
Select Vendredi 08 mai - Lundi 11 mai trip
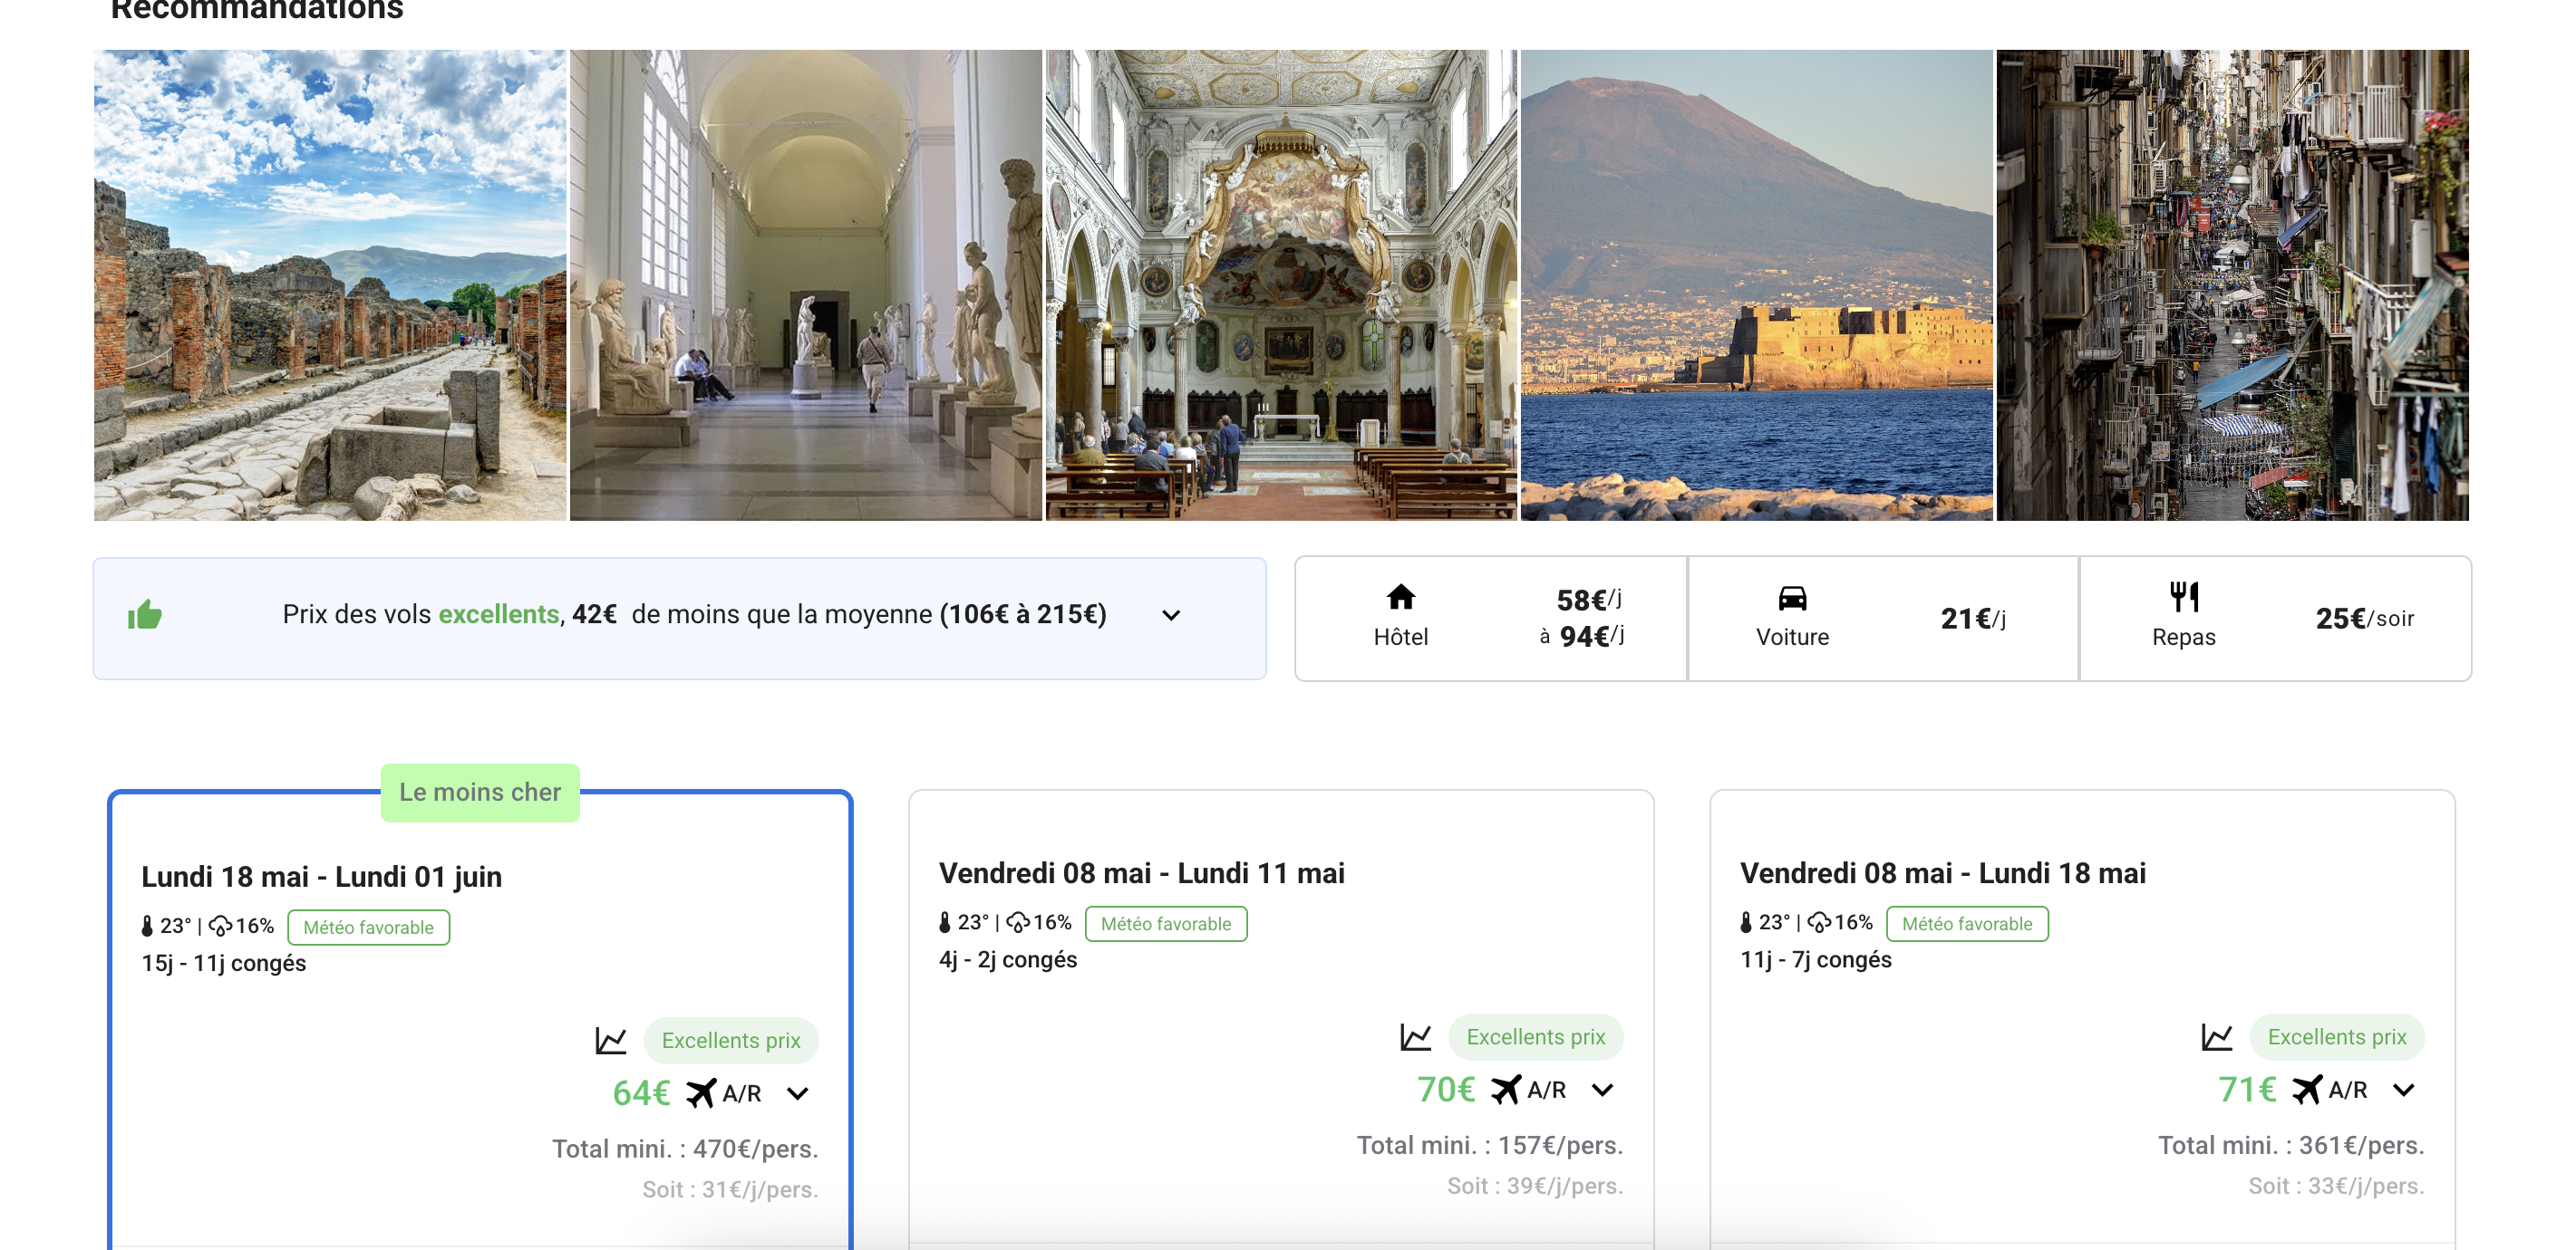click(1141, 873)
